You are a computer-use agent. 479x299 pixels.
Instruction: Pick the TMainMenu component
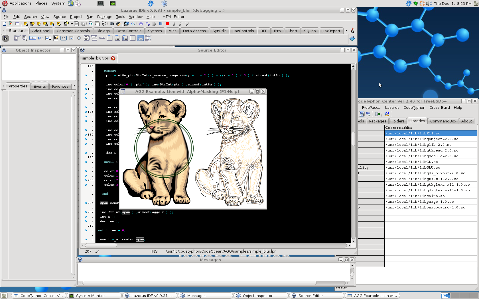point(17,38)
